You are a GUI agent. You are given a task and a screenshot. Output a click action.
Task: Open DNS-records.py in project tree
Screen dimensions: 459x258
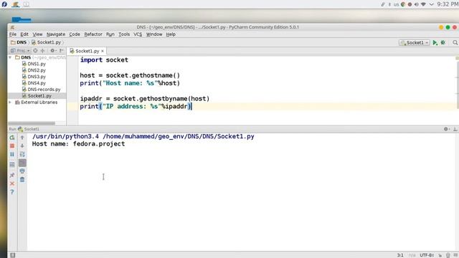tap(41, 90)
